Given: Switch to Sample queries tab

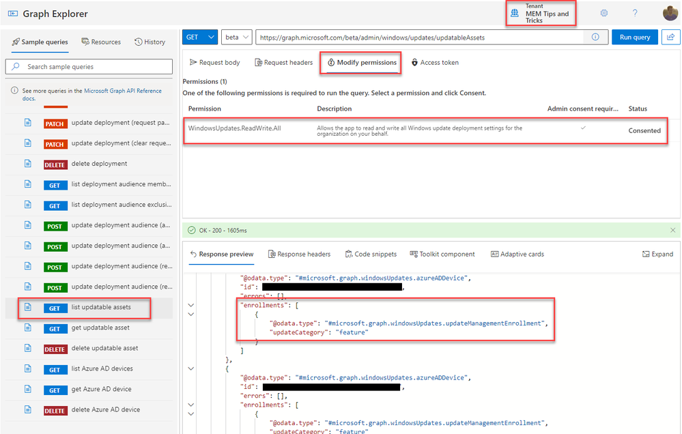Looking at the screenshot, I should 40,42.
